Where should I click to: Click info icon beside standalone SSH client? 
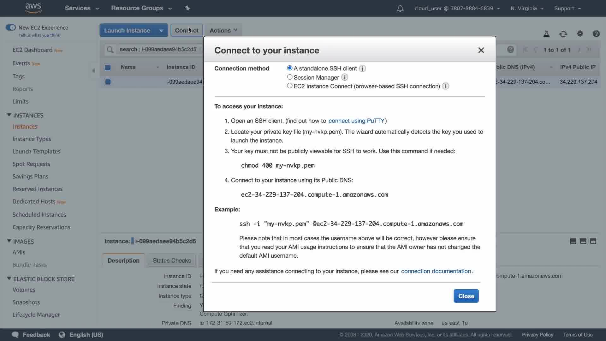(x=362, y=69)
